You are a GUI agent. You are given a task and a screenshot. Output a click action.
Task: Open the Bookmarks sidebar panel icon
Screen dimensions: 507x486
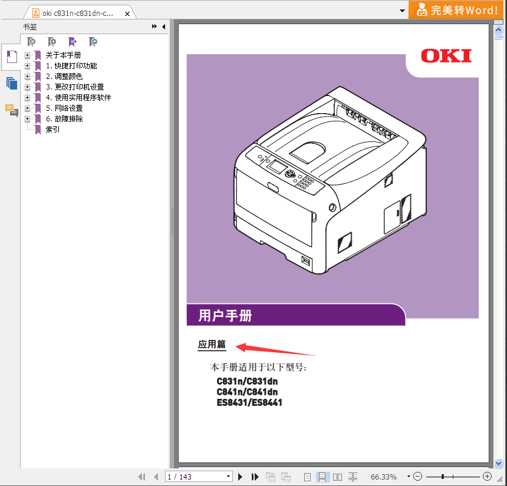[12, 57]
